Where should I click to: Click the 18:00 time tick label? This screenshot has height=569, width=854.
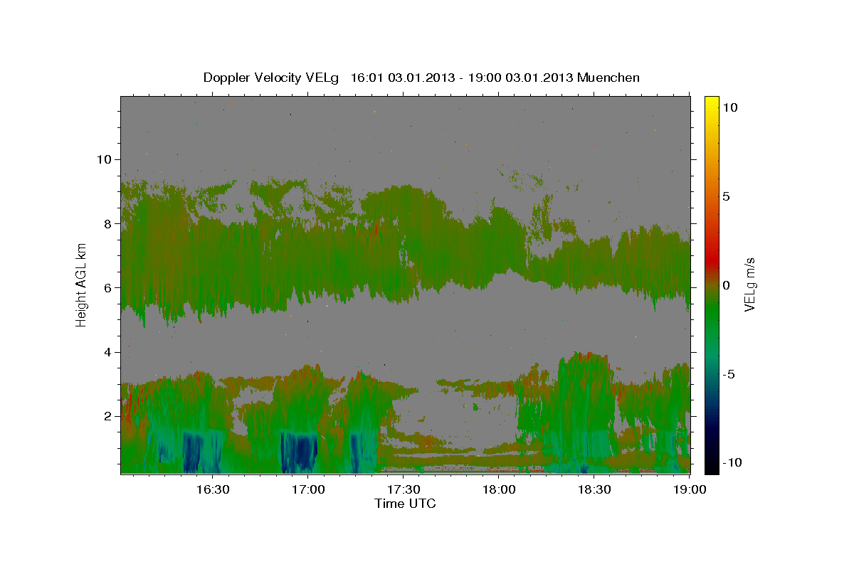point(499,490)
